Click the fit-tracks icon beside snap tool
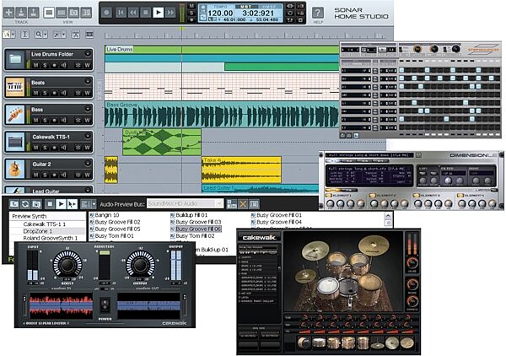The width and height of the screenshot is (506, 356). click(x=76, y=35)
